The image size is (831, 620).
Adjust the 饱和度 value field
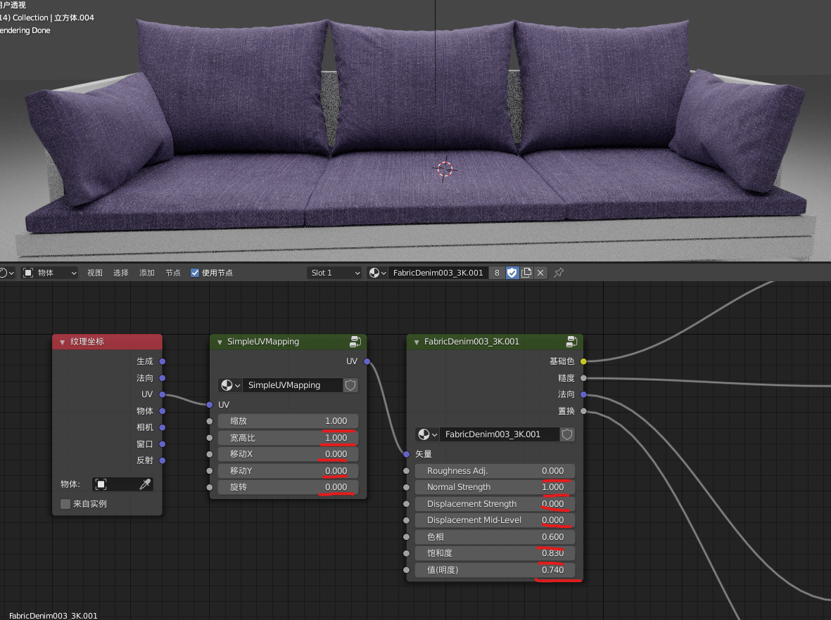point(495,553)
